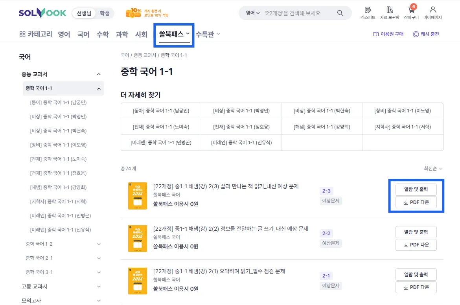Open the 마이페이지 user icon
460x305 pixels.
(432, 13)
